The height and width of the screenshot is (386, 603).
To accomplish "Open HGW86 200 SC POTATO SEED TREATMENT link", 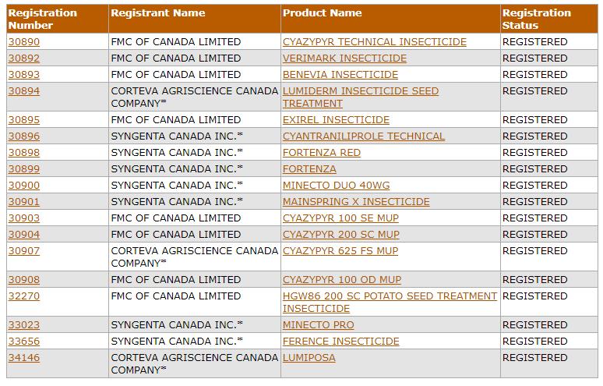I will tap(390, 302).
